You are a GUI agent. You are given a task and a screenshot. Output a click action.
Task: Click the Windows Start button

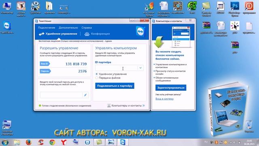point(4,142)
